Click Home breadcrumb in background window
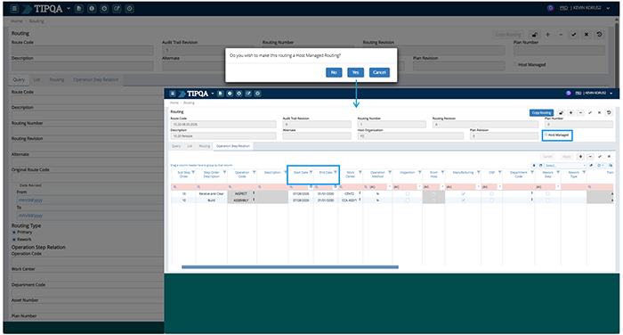The width and height of the screenshot is (623, 335). tap(17, 21)
